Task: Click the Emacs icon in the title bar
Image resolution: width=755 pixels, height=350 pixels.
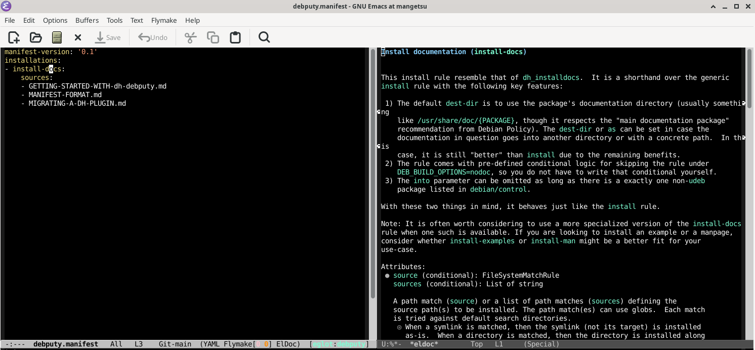Action: (7, 6)
